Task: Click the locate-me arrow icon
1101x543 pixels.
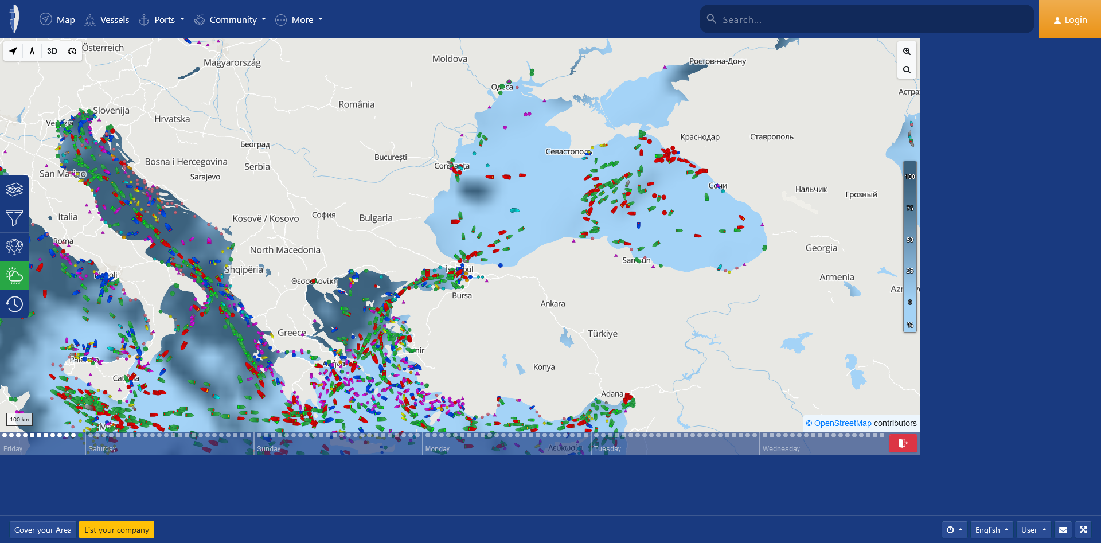Action: pos(13,51)
